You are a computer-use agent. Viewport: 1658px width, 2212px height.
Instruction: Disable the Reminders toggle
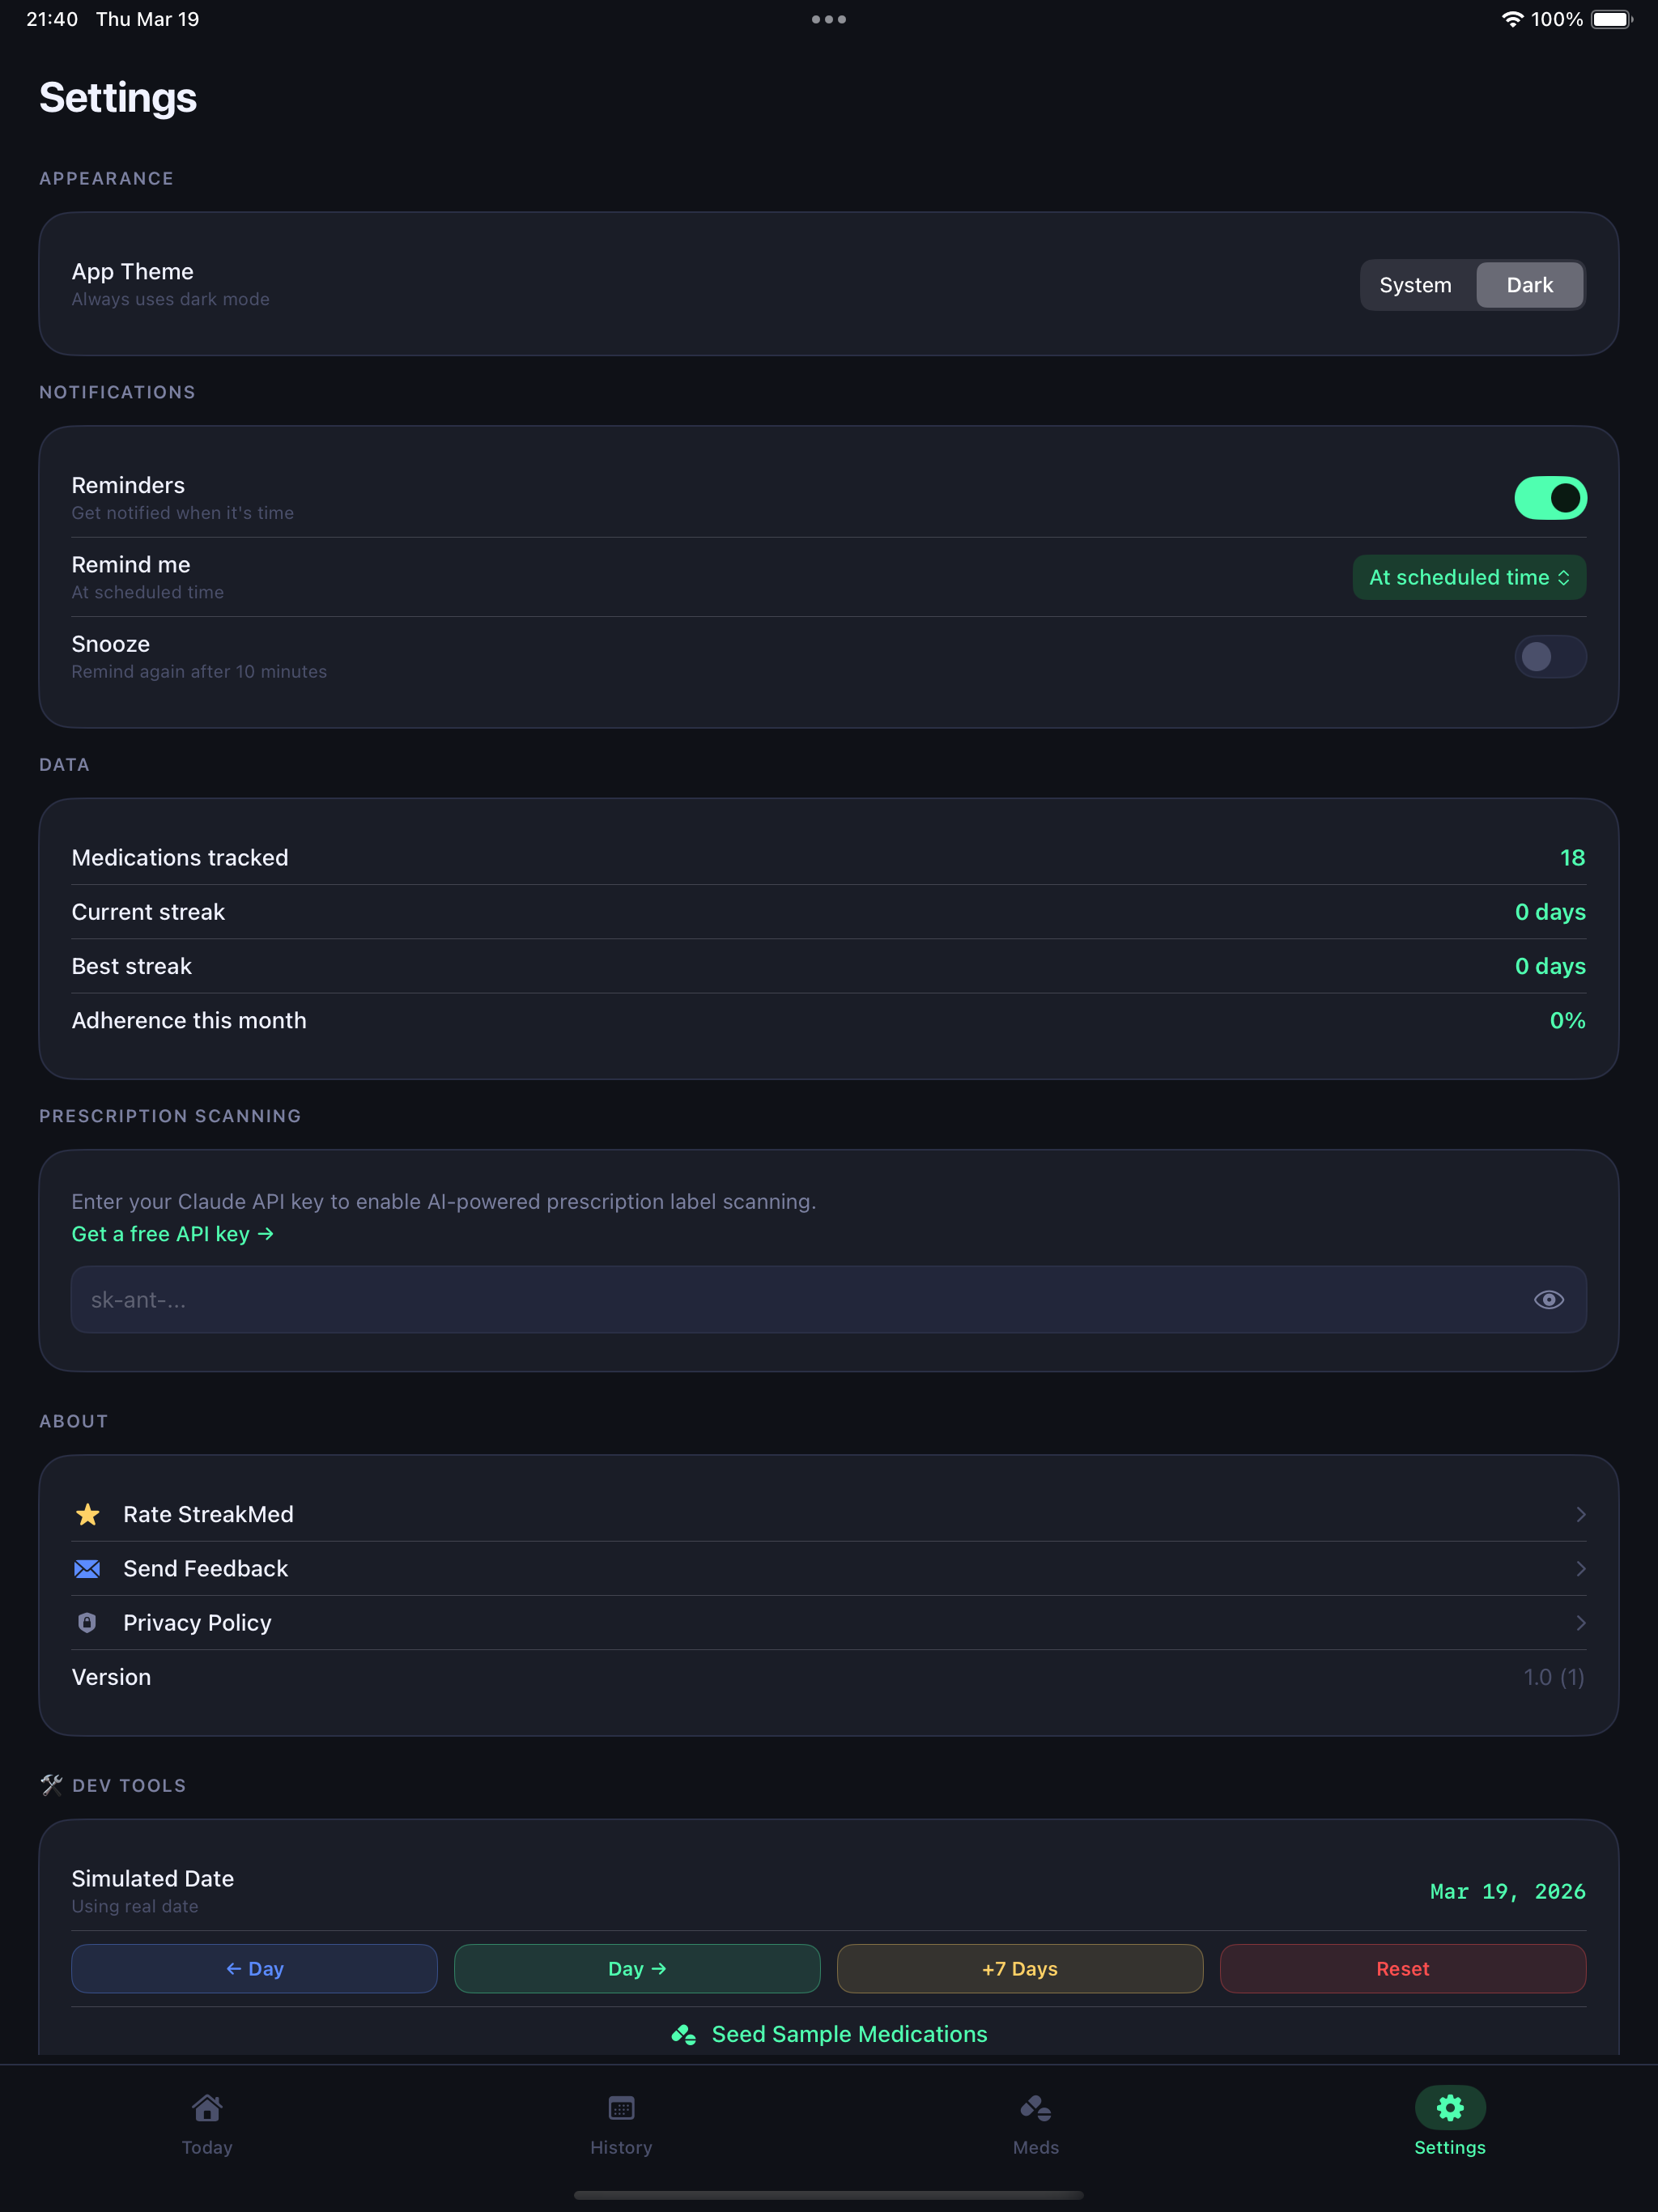(x=1550, y=498)
